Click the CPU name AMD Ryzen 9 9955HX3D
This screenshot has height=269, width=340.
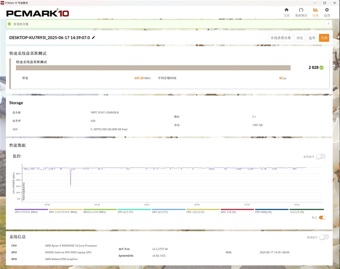pyautogui.click(x=71, y=246)
